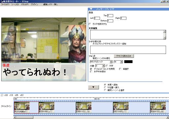Open the 行間 line spacing dropdown
Viewport: 169px width, 119px height.
pyautogui.click(x=103, y=66)
